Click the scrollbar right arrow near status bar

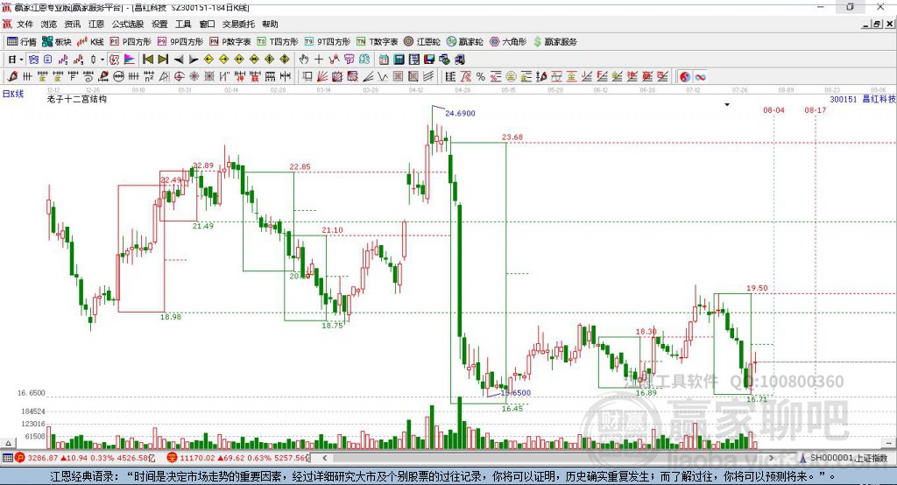(771, 458)
